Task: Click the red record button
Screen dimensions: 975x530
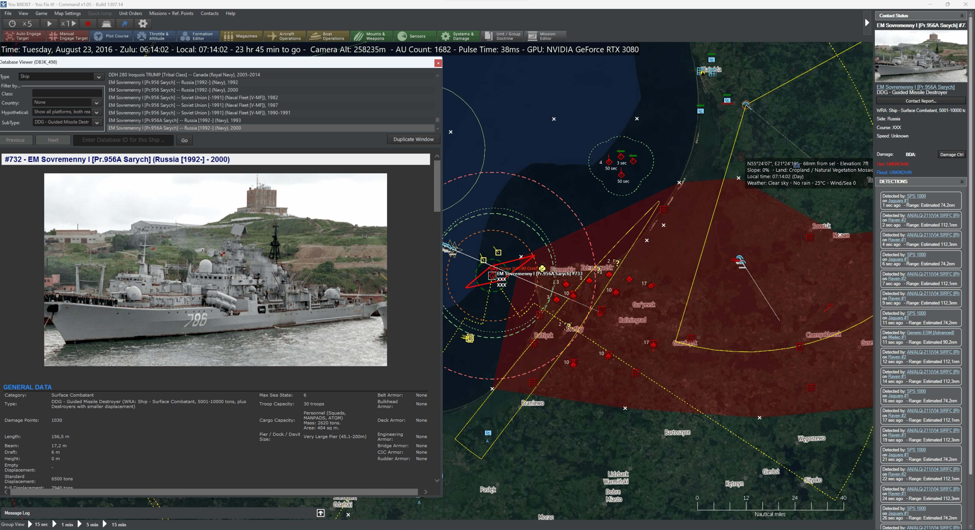Action: pos(88,23)
